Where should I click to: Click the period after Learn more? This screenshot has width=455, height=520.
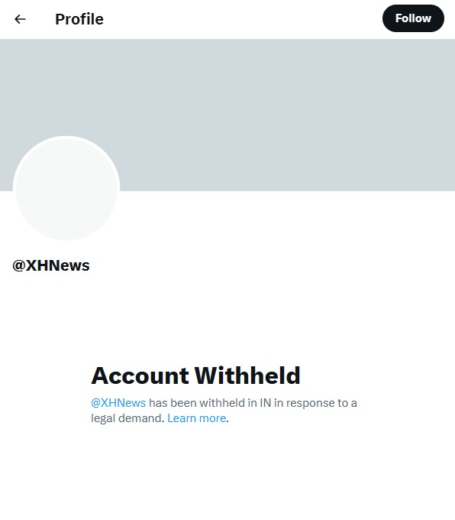227,421
